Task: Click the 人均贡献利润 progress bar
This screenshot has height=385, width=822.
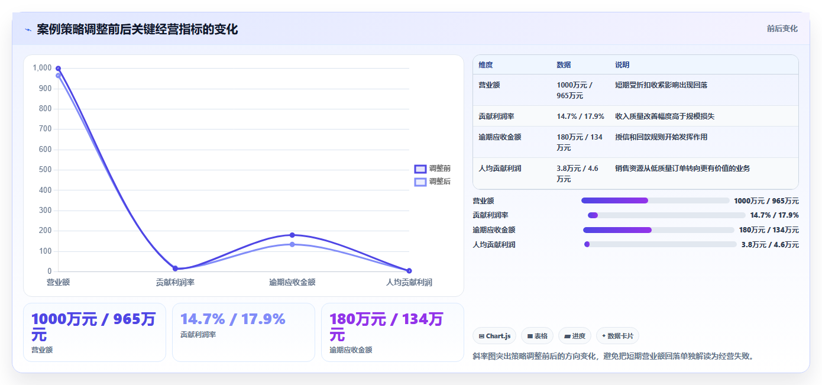Action: pyautogui.click(x=661, y=244)
